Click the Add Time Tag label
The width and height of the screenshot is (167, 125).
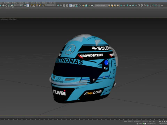pyautogui.click(x=152, y=124)
